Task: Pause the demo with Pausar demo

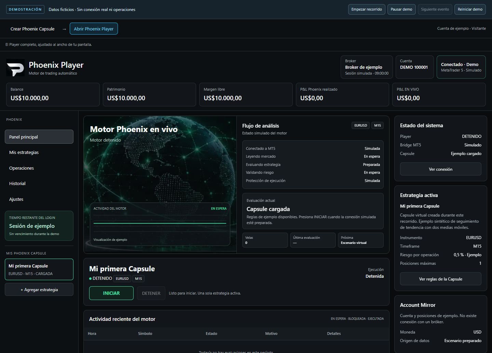Action: [x=401, y=9]
